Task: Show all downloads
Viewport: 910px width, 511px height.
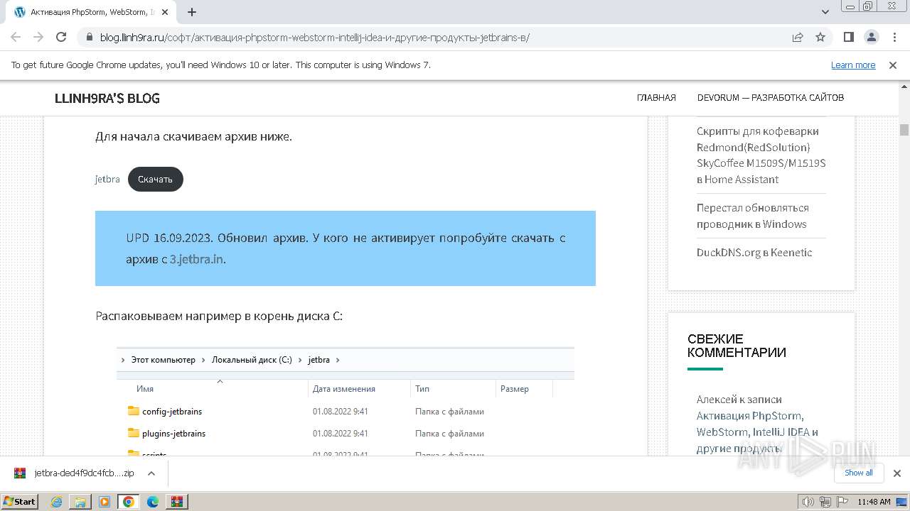Action: coord(858,473)
